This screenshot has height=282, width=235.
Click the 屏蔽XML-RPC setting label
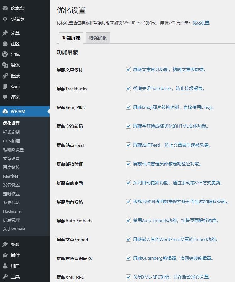70,277
